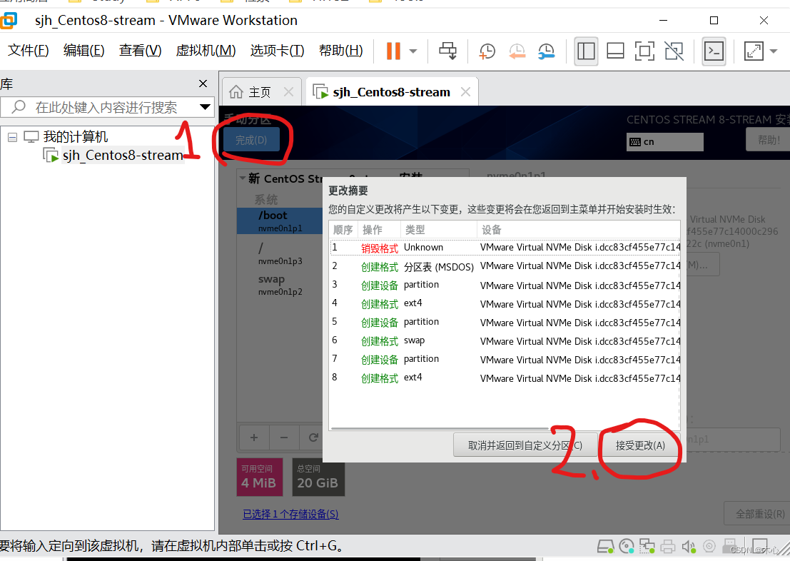Click the summary horizontal scrollbar
Image resolution: width=790 pixels, height=561 pixels.
point(440,428)
